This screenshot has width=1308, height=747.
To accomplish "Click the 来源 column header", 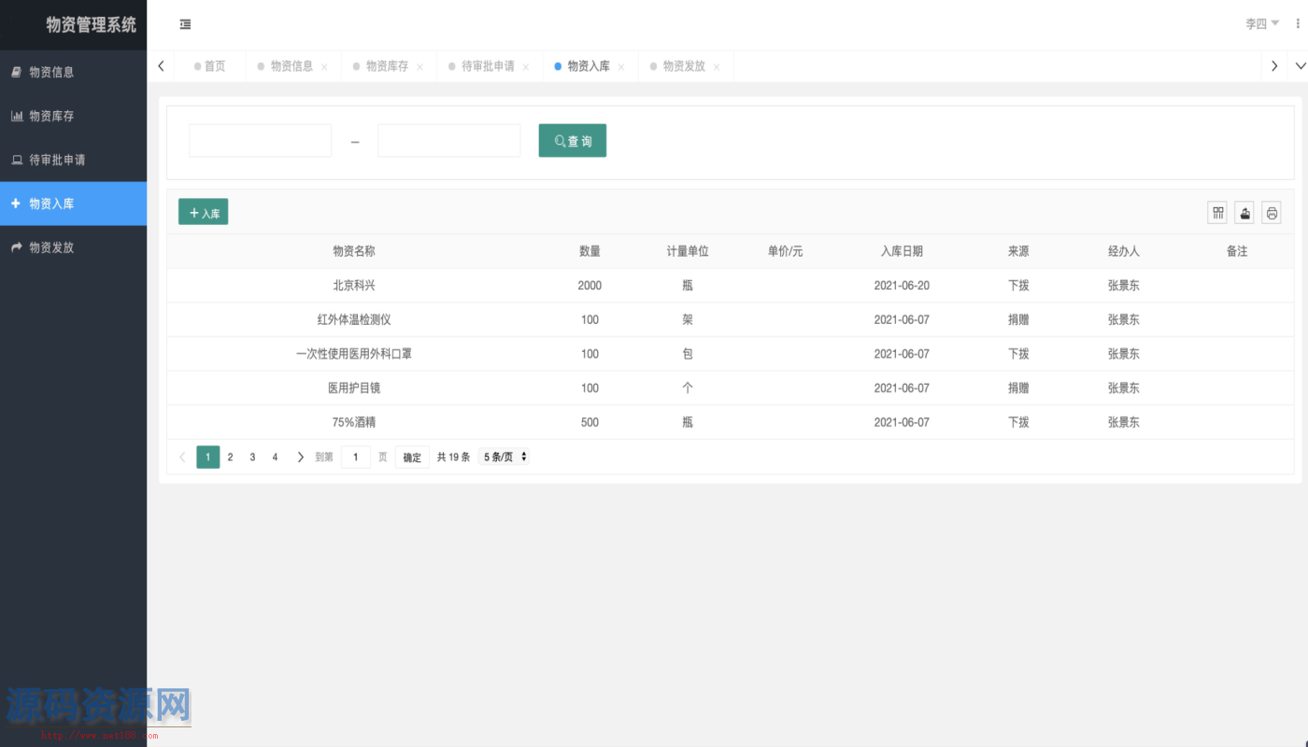I will (x=1018, y=251).
